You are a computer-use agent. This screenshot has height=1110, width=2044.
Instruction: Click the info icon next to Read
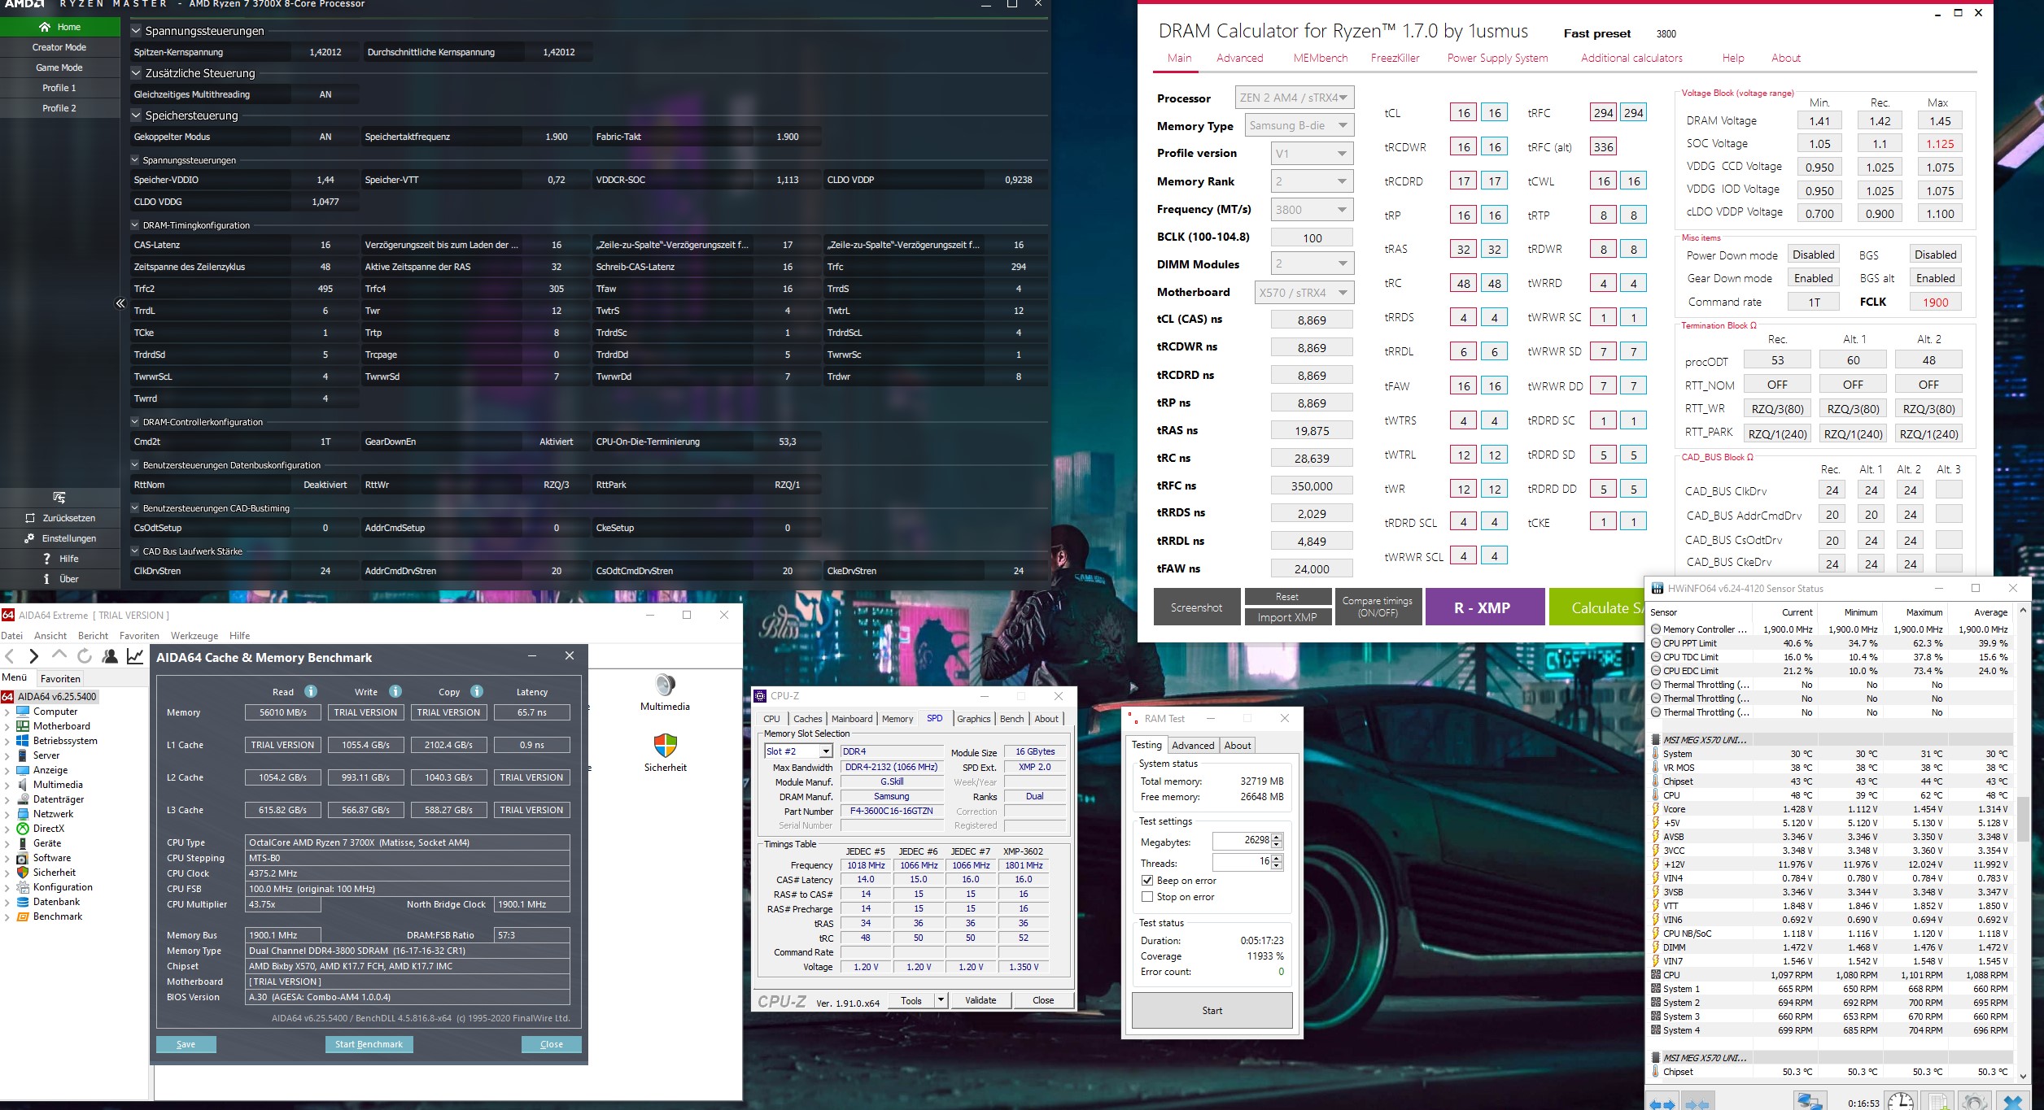[311, 691]
